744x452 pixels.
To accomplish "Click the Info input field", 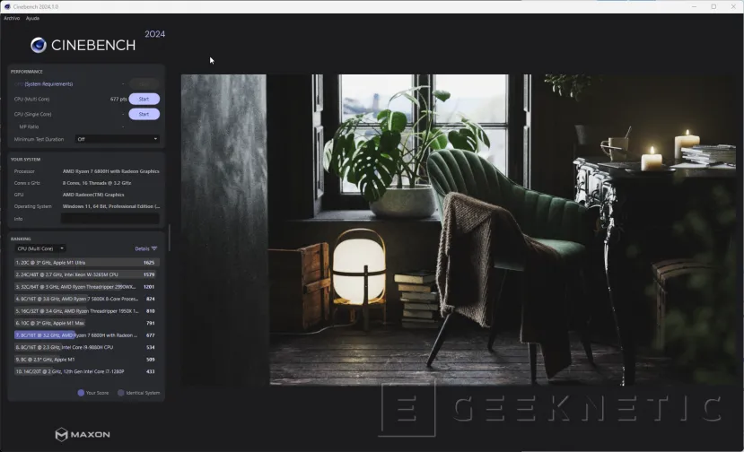I will (110, 219).
